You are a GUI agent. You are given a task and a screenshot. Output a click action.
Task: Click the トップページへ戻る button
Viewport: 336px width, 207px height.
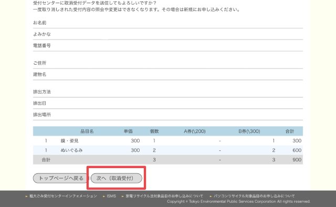tap(61, 178)
